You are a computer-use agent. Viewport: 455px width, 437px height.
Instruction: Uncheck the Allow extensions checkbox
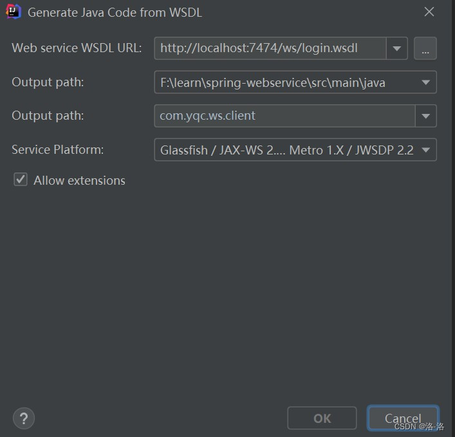click(21, 180)
